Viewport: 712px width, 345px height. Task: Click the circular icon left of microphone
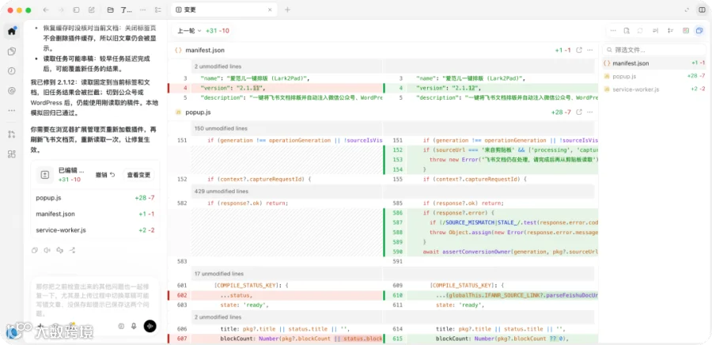(x=121, y=326)
